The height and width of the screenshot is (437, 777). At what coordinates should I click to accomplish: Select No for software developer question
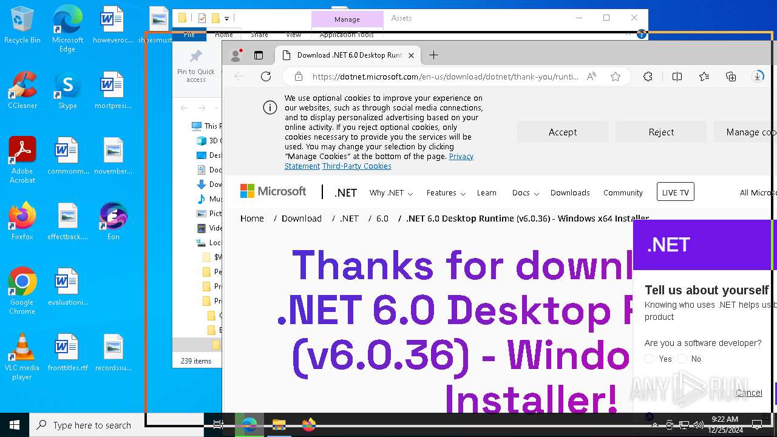[682, 359]
